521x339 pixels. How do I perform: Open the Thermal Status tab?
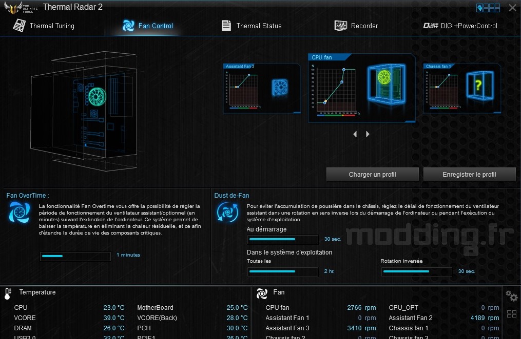click(x=252, y=26)
